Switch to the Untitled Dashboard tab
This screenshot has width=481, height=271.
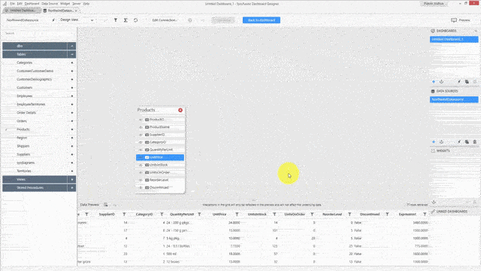click(22, 11)
